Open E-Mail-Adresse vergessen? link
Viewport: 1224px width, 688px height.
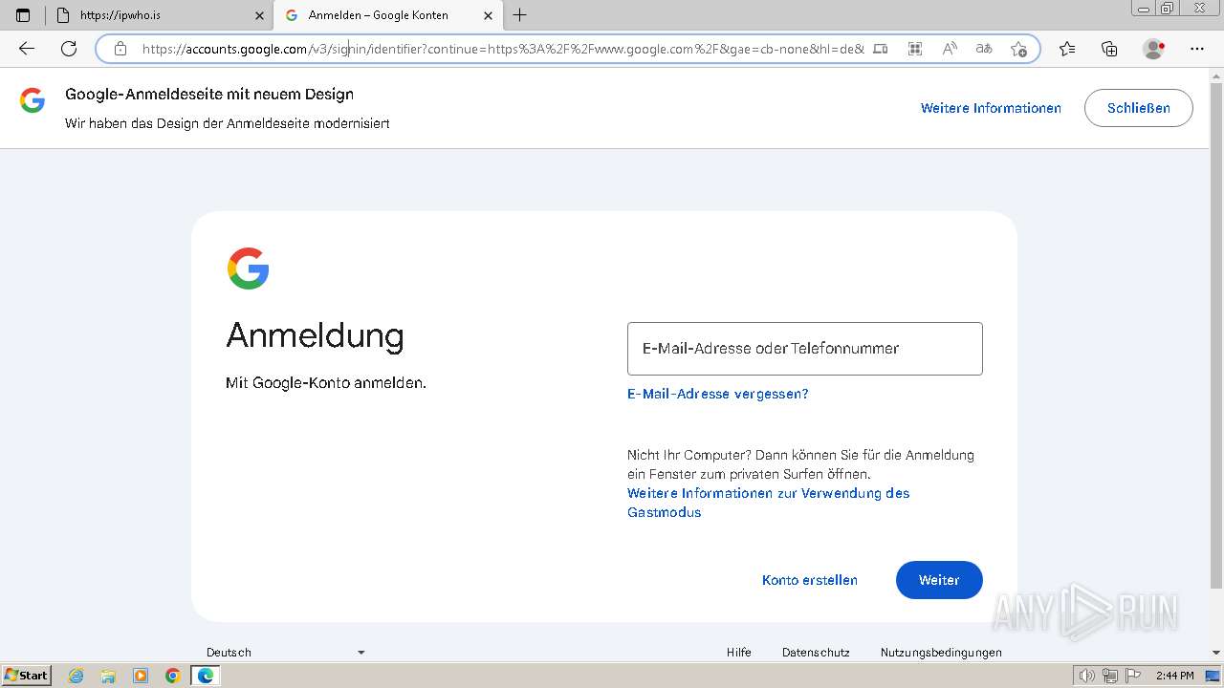717,394
